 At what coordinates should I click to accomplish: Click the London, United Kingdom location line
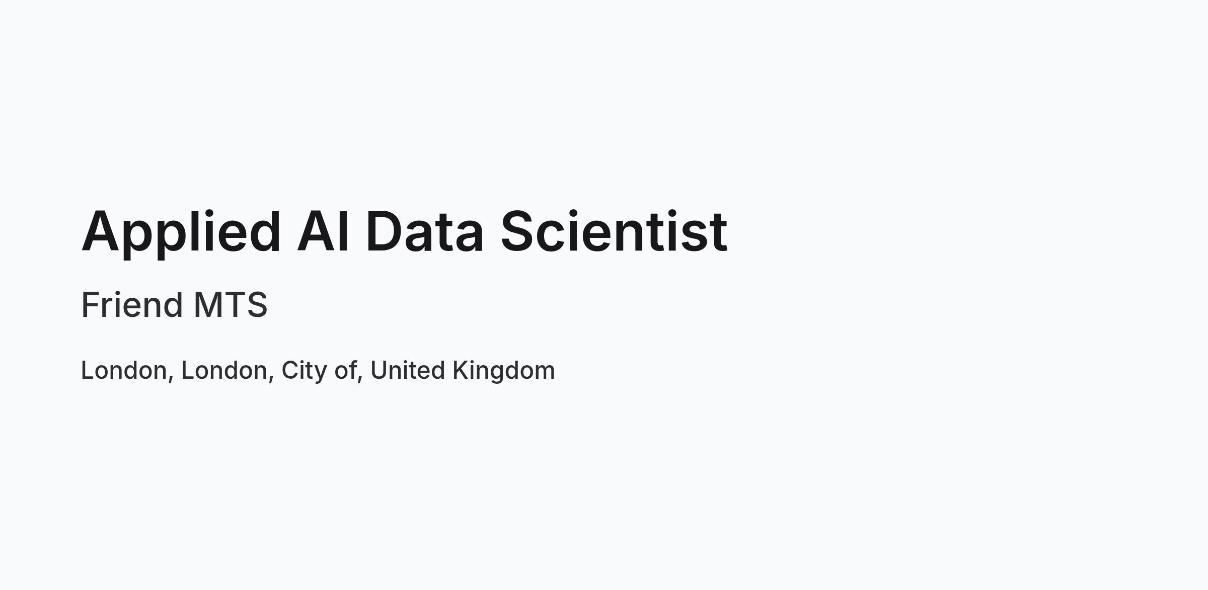pos(318,371)
